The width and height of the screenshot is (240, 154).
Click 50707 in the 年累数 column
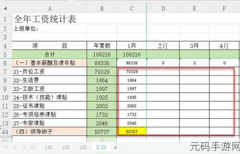[x=102, y=132]
